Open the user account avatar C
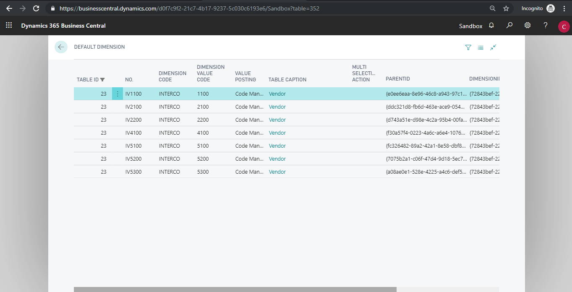 pos(564,27)
